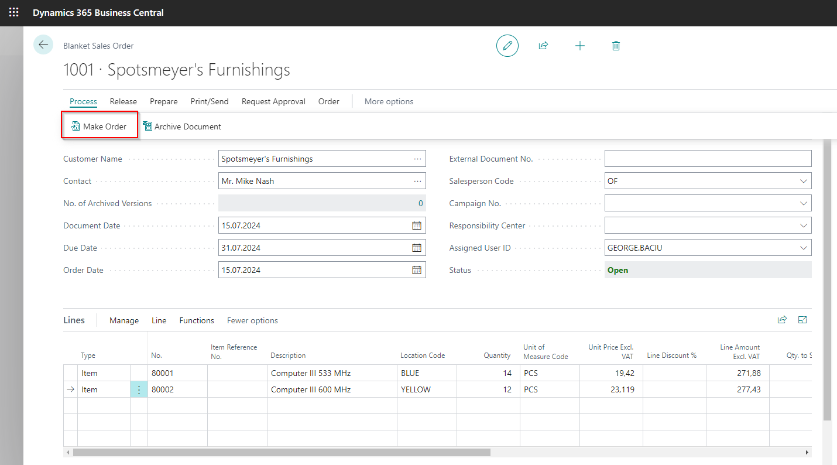Open the Manage menu in Lines
This screenshot has width=837, height=465.
[124, 320]
